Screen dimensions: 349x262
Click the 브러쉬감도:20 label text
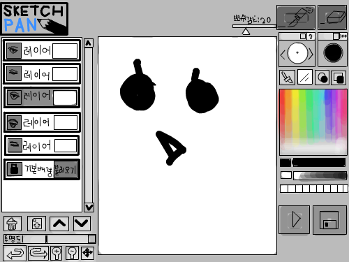click(x=252, y=20)
